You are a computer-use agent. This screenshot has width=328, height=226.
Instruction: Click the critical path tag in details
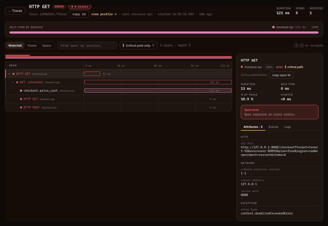pyautogui.click(x=294, y=67)
